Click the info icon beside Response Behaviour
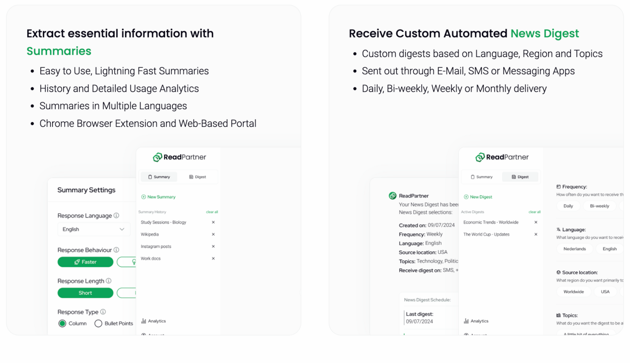The image size is (630, 363). click(x=116, y=250)
